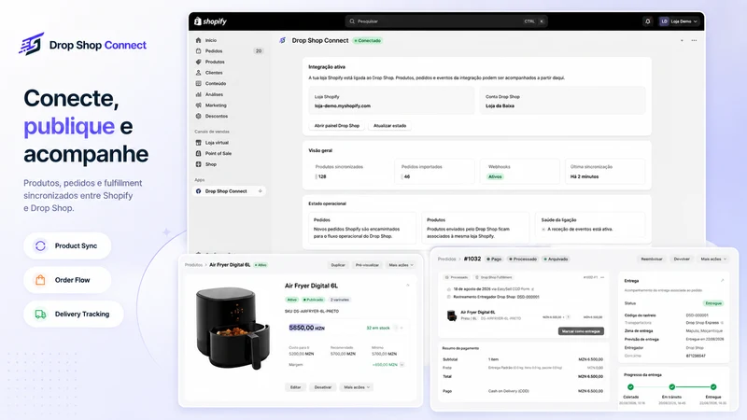The height and width of the screenshot is (420, 747).
Task: Open the fulfillment three-dot menu in order #1032
Action: tap(602, 277)
